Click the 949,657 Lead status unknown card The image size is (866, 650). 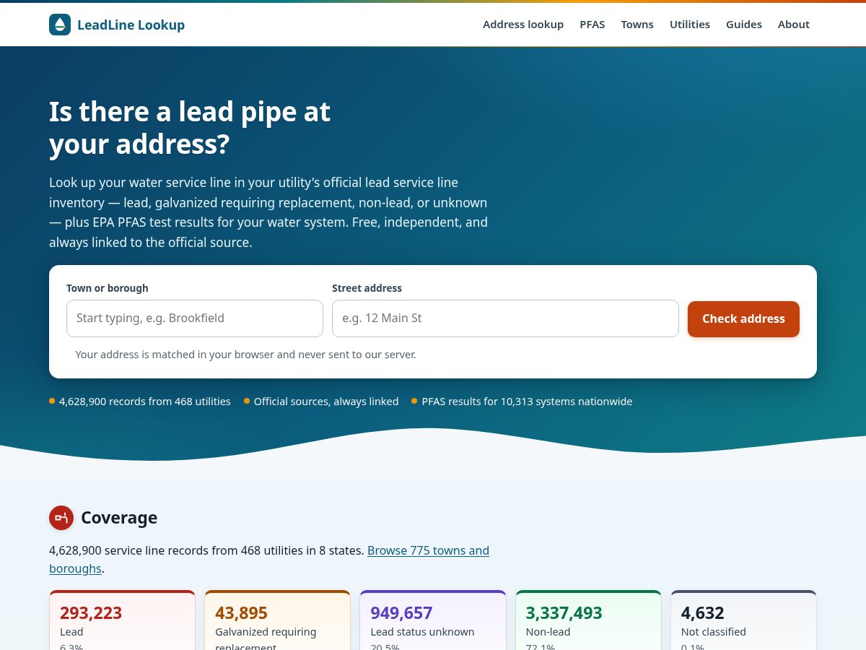coord(433,620)
